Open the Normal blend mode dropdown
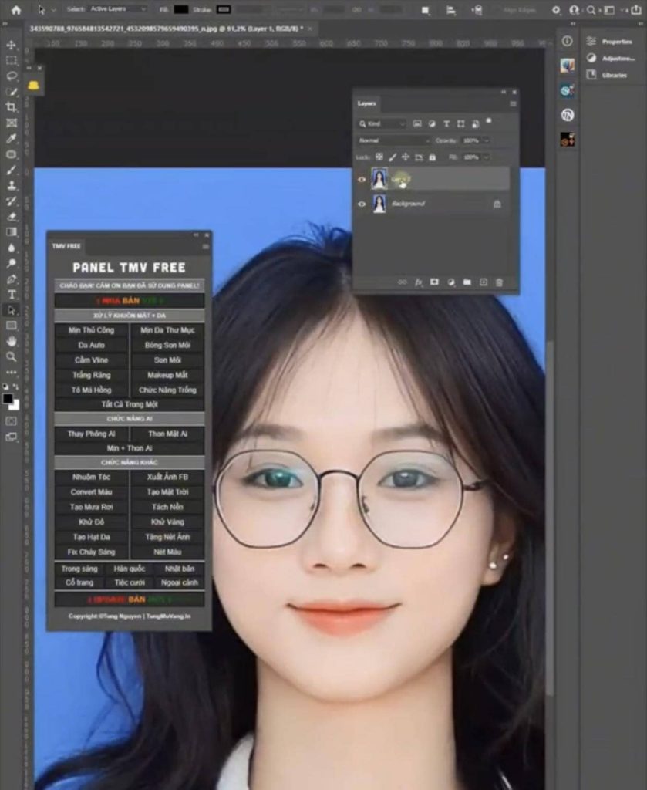The image size is (647, 790). (393, 140)
